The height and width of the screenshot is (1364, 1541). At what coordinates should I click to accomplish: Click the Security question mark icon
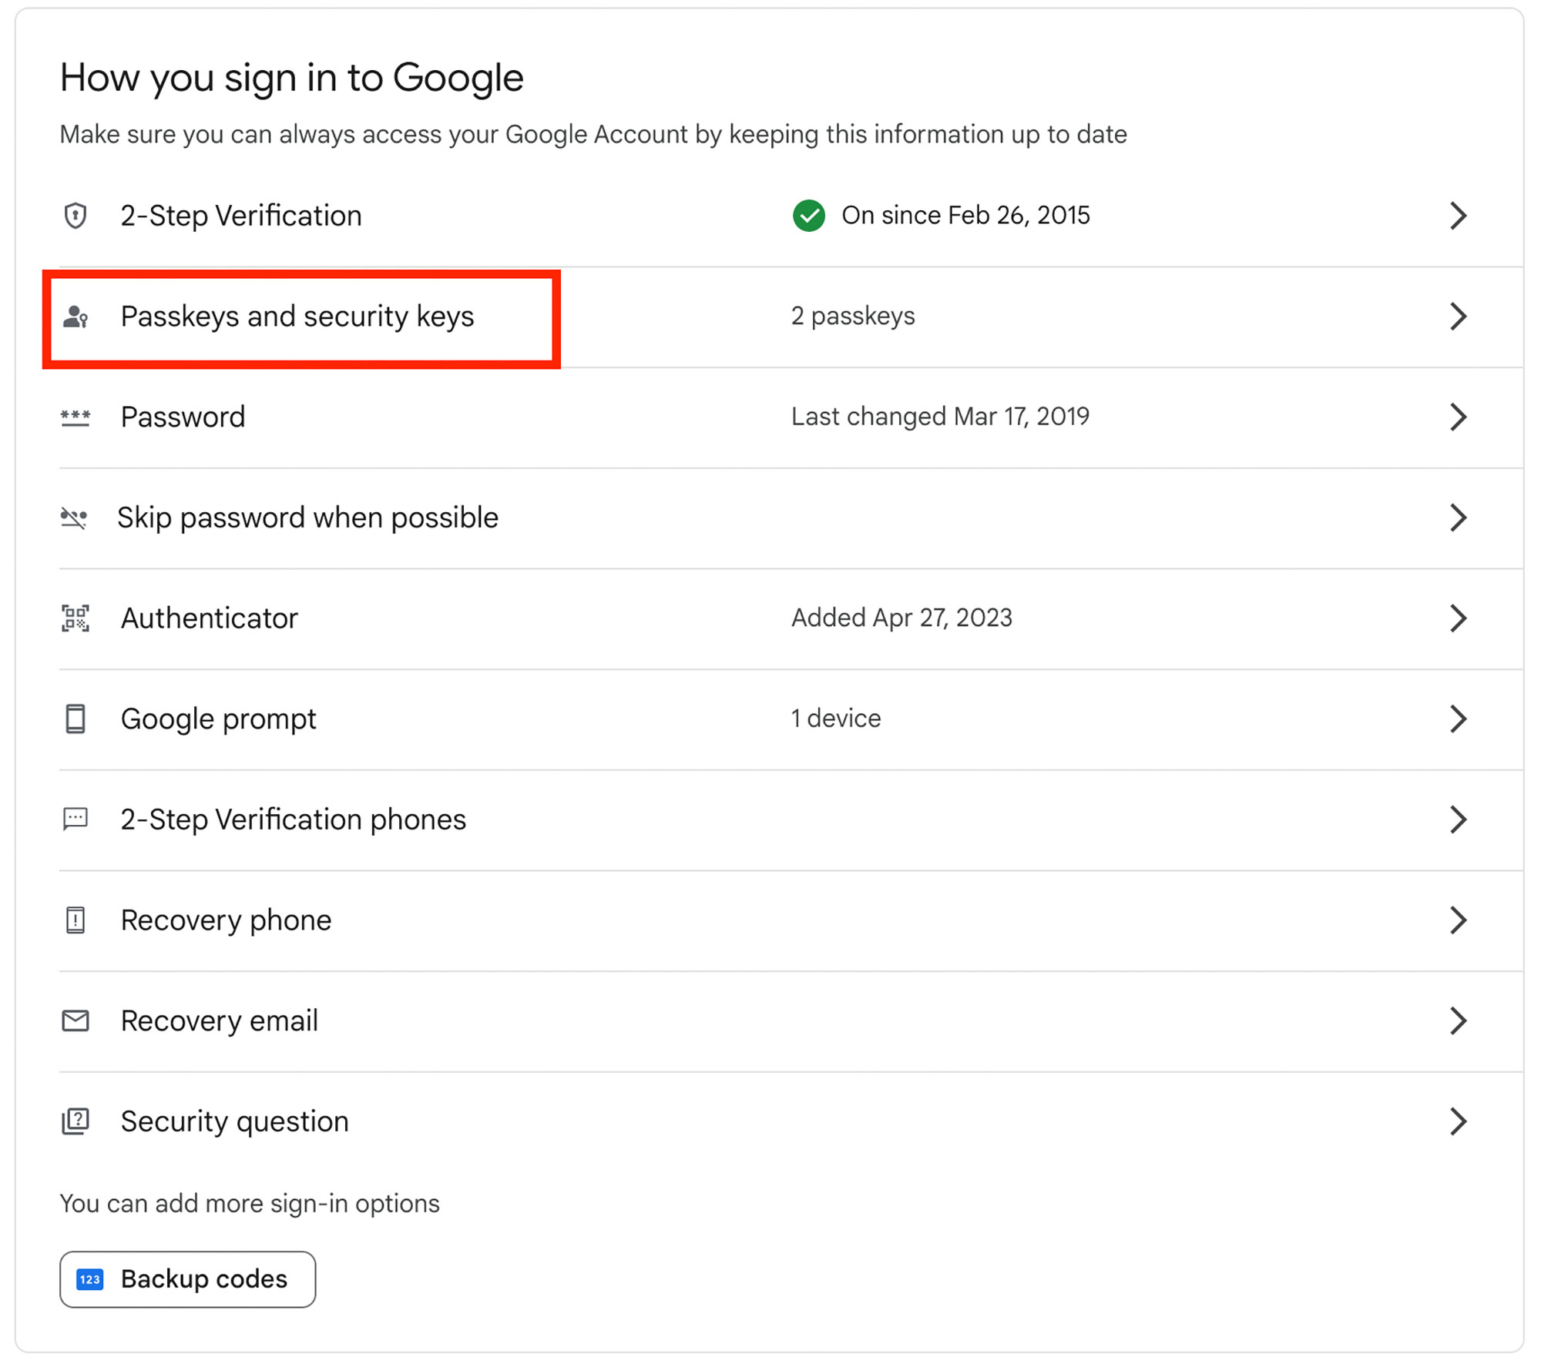(76, 1121)
